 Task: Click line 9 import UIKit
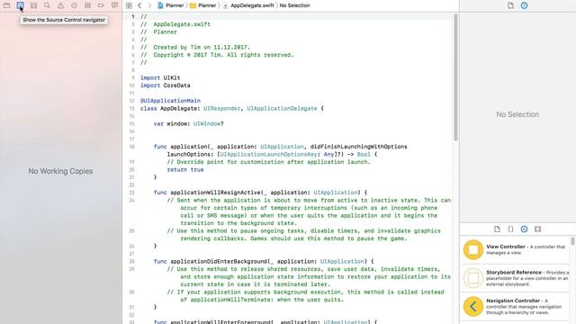click(x=160, y=78)
